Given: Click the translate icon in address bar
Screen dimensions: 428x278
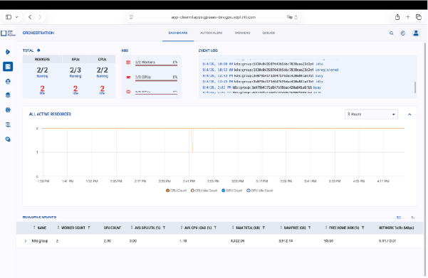Looking at the screenshot, I should [289, 17].
